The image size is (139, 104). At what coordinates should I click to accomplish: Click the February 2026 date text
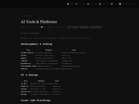29,27
